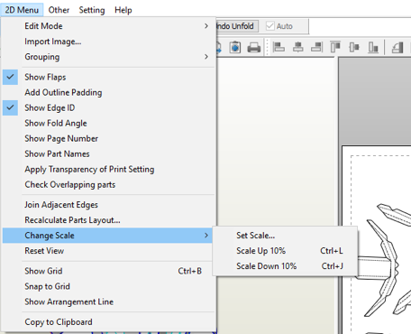Select Copy to Clipboard
The height and width of the screenshot is (334, 411).
(109, 321)
